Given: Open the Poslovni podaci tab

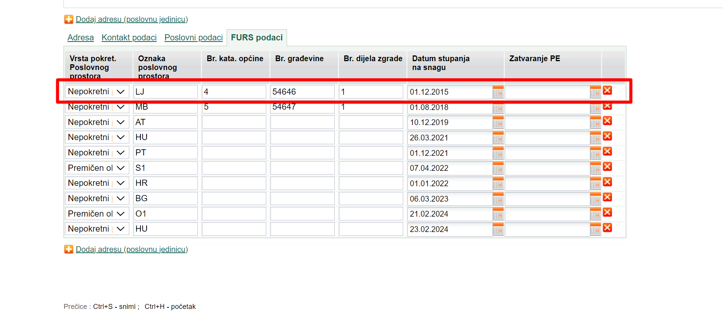Looking at the screenshot, I should tap(194, 38).
